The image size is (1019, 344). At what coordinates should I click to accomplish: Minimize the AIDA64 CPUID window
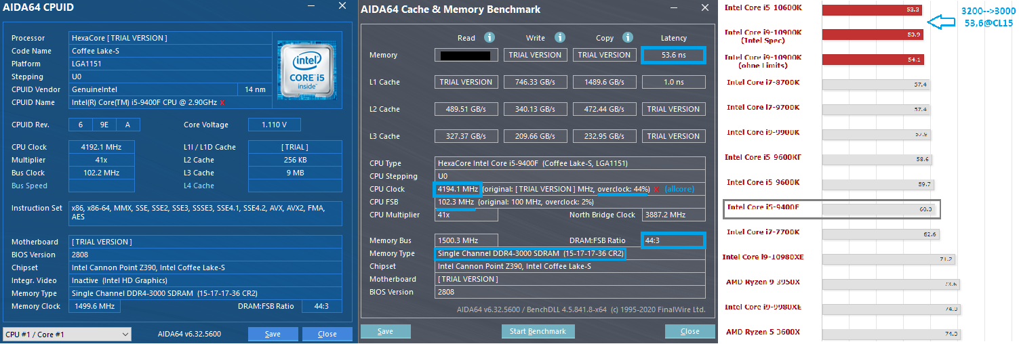[311, 7]
